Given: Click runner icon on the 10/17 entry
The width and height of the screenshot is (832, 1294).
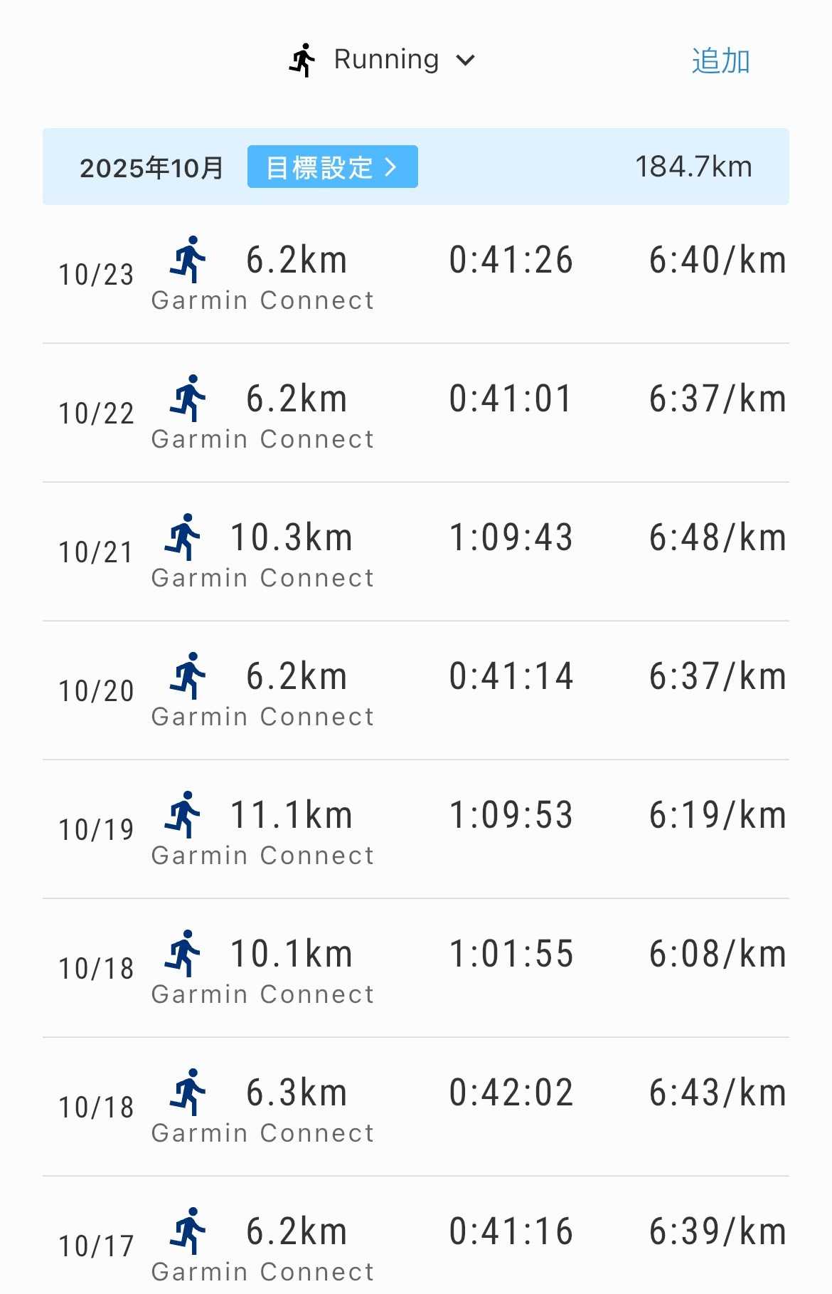Looking at the screenshot, I should 188,1231.
